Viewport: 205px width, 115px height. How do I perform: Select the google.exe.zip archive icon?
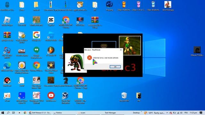point(7,36)
